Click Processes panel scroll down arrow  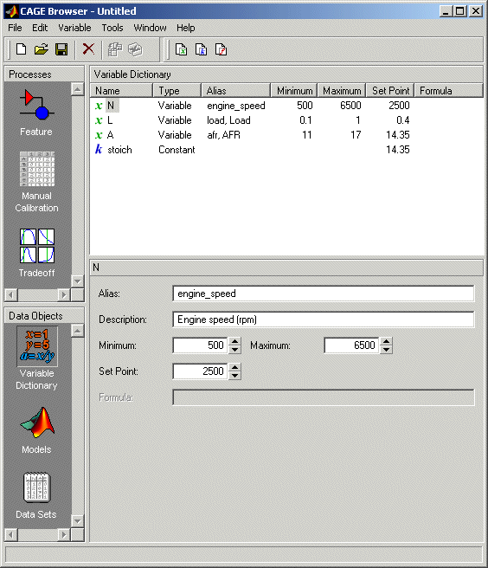pyautogui.click(x=78, y=281)
